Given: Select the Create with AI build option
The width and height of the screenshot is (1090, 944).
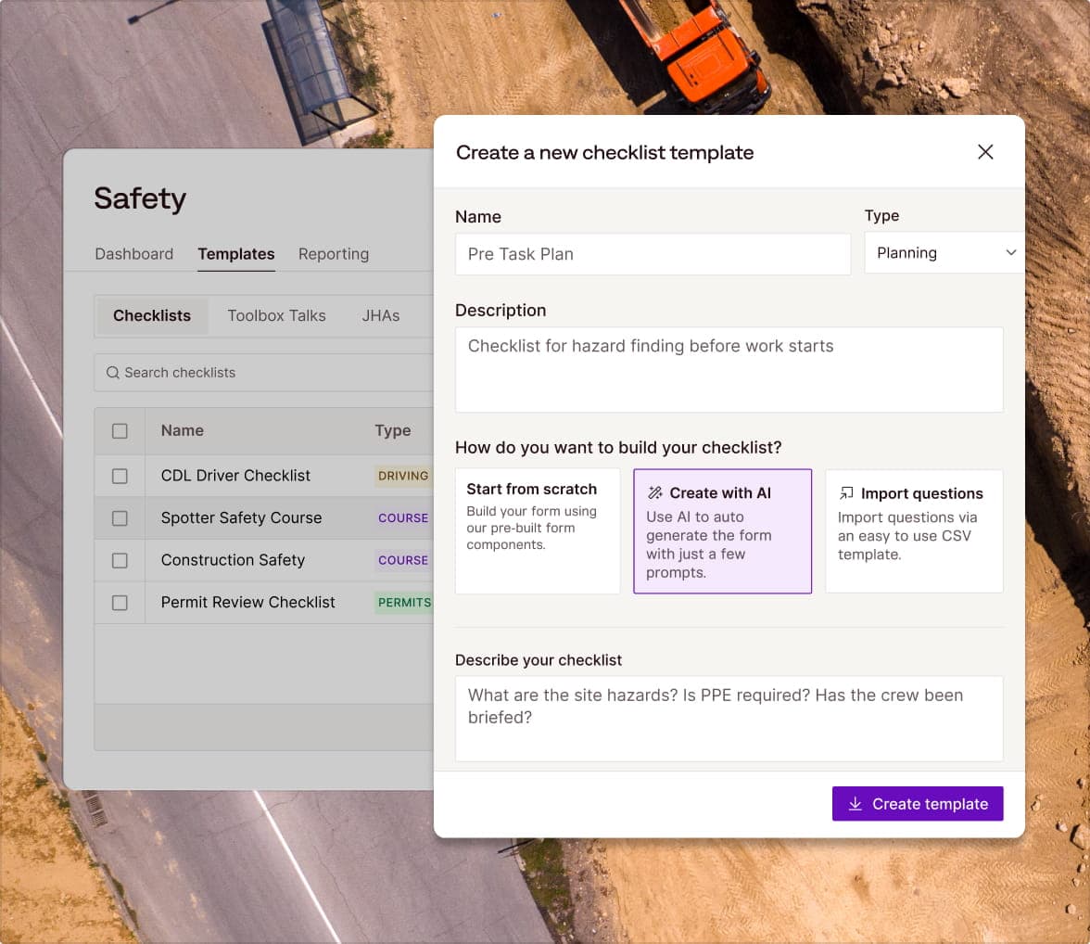Looking at the screenshot, I should 722,530.
